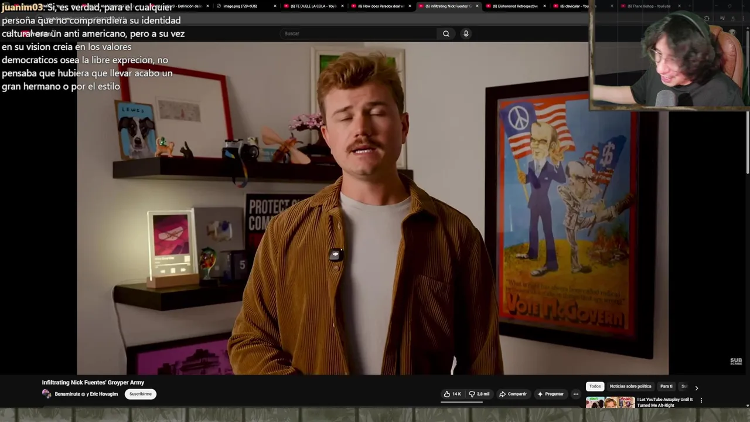This screenshot has width=750, height=422.
Task: Click the video title Infiltrating Nick Fuentes' Groyper Army
Action: [93, 382]
